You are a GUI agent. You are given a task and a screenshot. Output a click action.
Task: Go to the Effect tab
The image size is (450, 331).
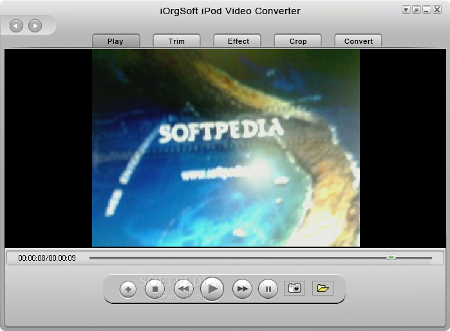(237, 41)
